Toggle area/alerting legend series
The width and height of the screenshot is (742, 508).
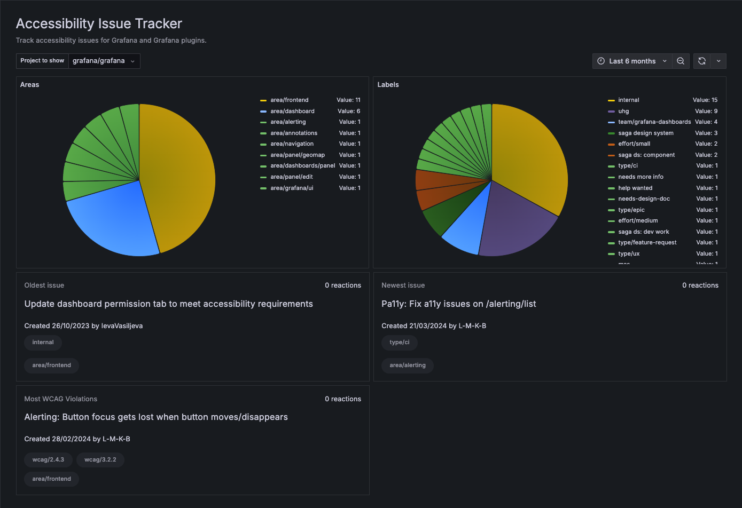[x=288, y=122]
